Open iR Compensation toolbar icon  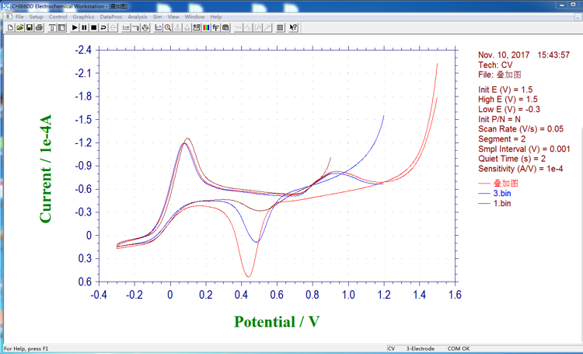point(126,27)
